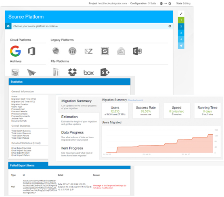The width and height of the screenshot is (224, 197).
Task: Select Dropbox file platform icon
Action: [72, 72]
